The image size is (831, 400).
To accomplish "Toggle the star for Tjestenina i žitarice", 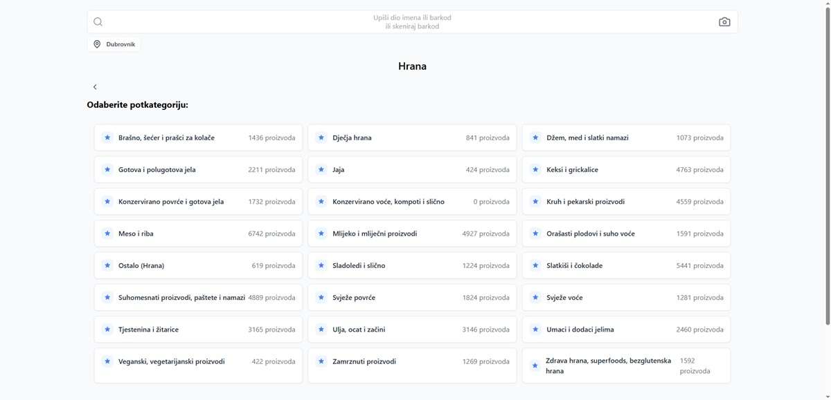I will (x=107, y=330).
